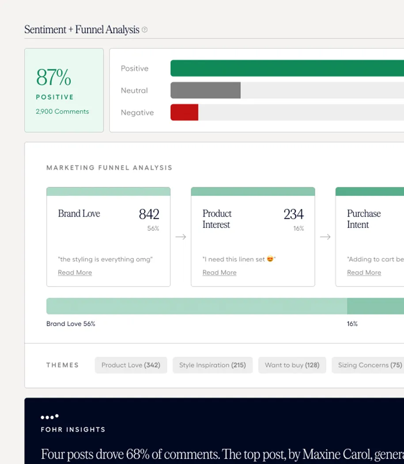Open Read More under Product Interest quote
The image size is (404, 464).
click(219, 273)
